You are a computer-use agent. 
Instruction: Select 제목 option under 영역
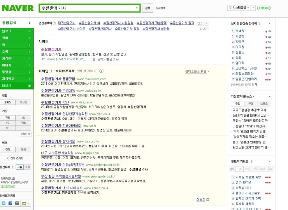click(x=23, y=150)
